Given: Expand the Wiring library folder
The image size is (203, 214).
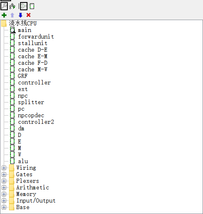Looking at the screenshot, I should [4, 168].
